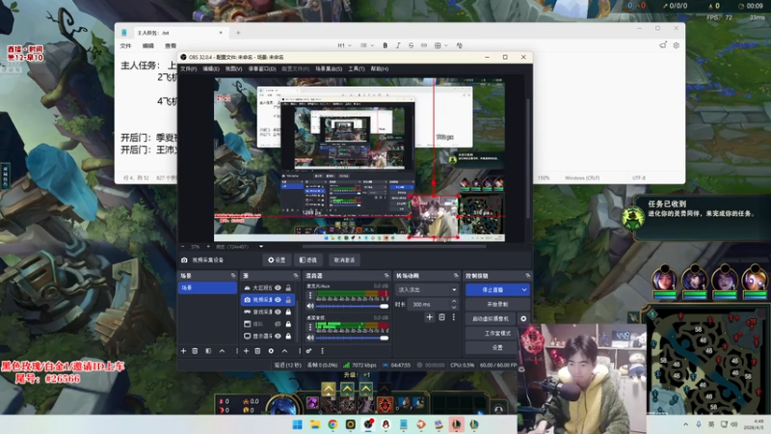Unlock the game capture source

(x=288, y=312)
